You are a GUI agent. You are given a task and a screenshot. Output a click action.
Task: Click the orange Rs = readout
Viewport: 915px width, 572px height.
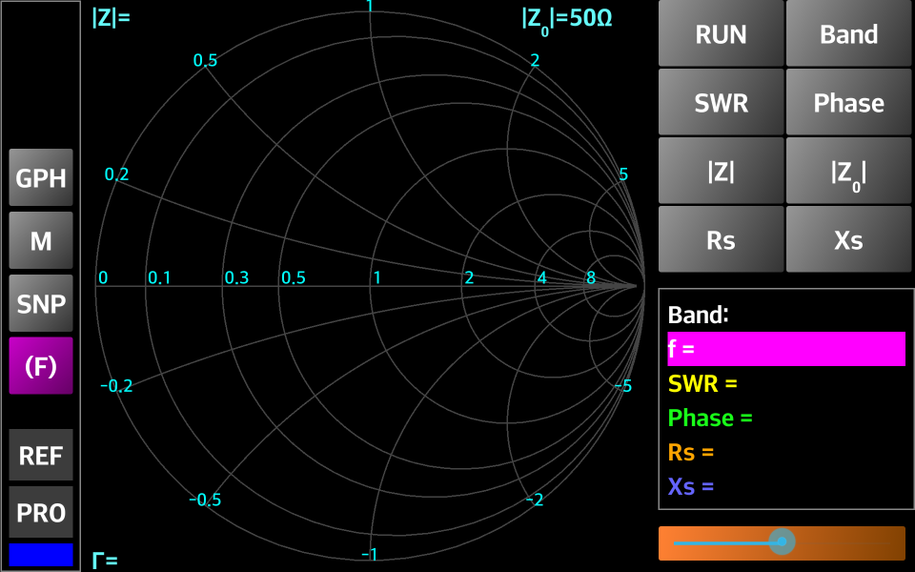(691, 452)
